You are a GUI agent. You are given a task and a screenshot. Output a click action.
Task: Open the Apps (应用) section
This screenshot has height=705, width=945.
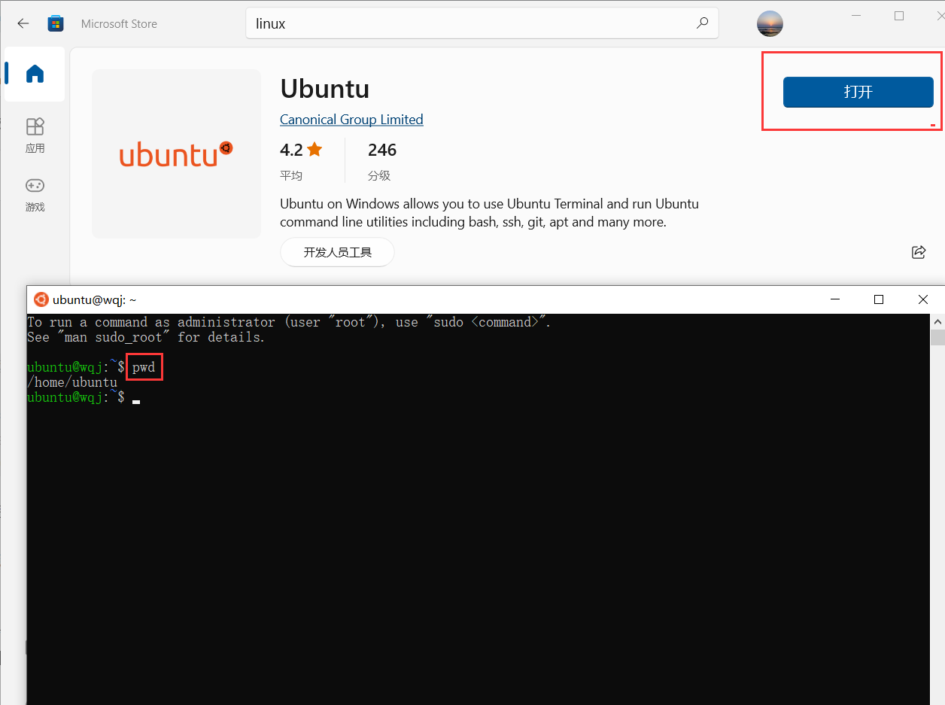35,135
